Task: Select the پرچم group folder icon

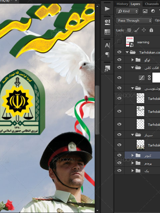Action: pos(138,163)
